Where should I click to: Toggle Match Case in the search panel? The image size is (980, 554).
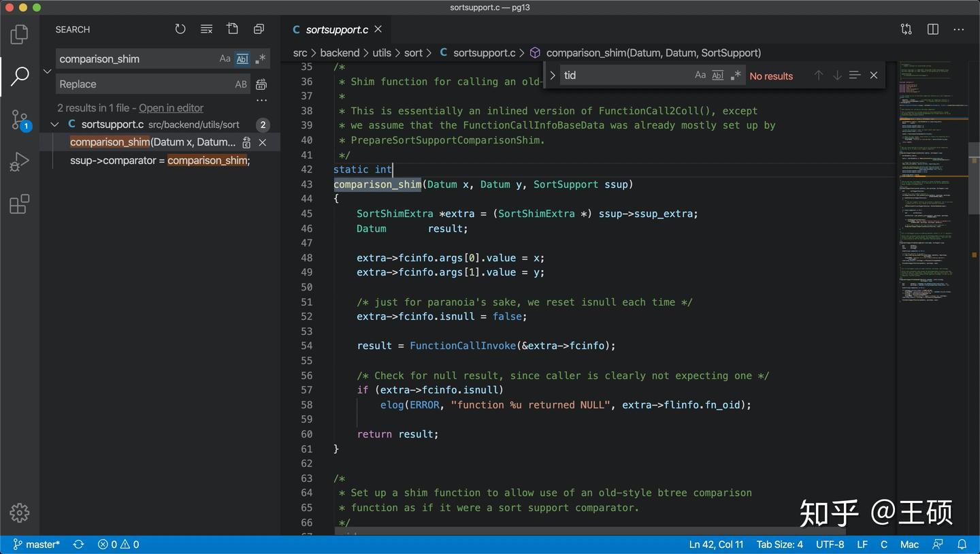tap(225, 59)
